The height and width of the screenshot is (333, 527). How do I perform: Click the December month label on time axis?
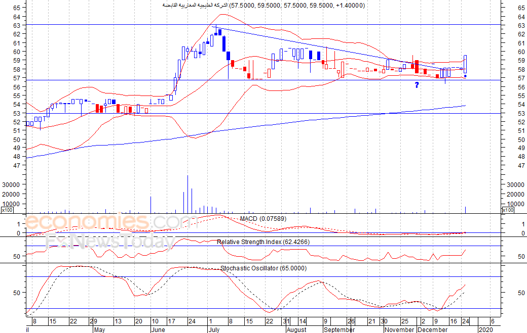pos(433,329)
